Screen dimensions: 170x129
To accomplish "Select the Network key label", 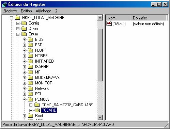I will 42,88.
